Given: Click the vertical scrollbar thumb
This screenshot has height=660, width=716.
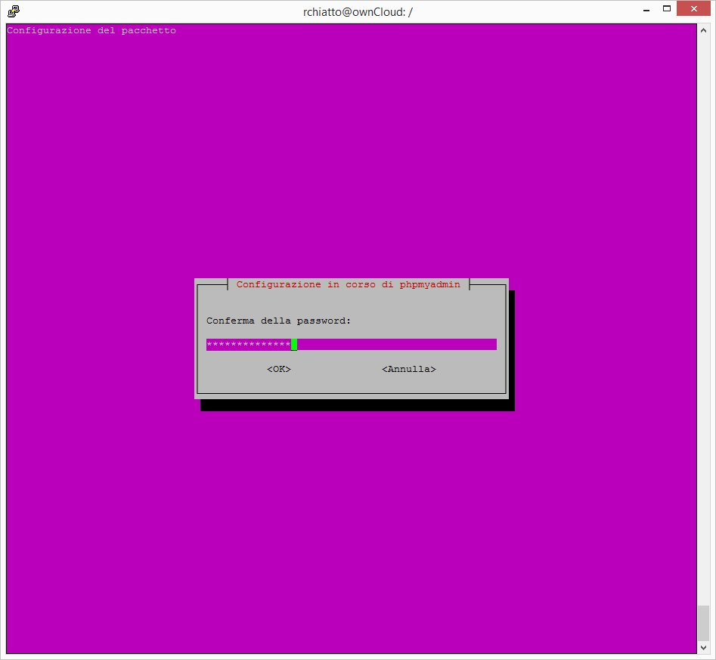Looking at the screenshot, I should (x=703, y=623).
